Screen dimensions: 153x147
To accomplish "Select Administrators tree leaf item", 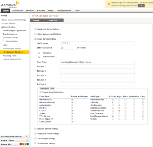I will tap(12, 41).
